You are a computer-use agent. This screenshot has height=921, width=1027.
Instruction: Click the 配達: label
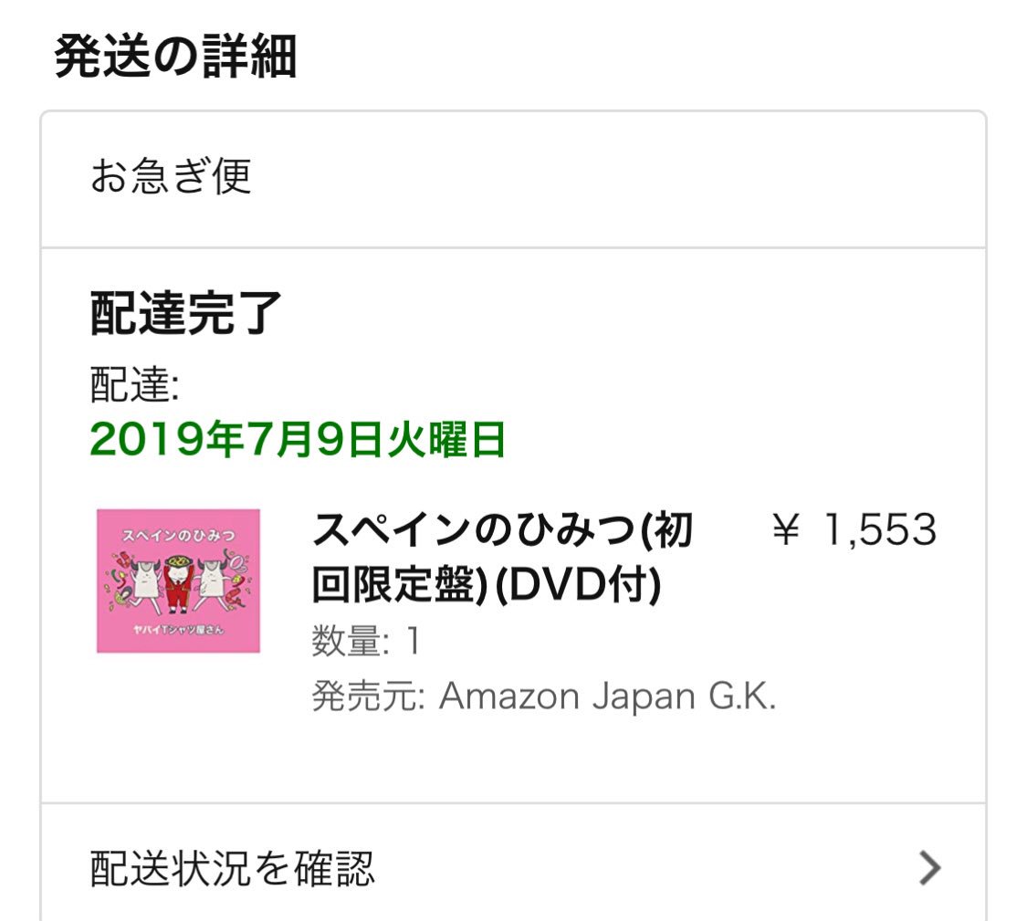coord(135,384)
